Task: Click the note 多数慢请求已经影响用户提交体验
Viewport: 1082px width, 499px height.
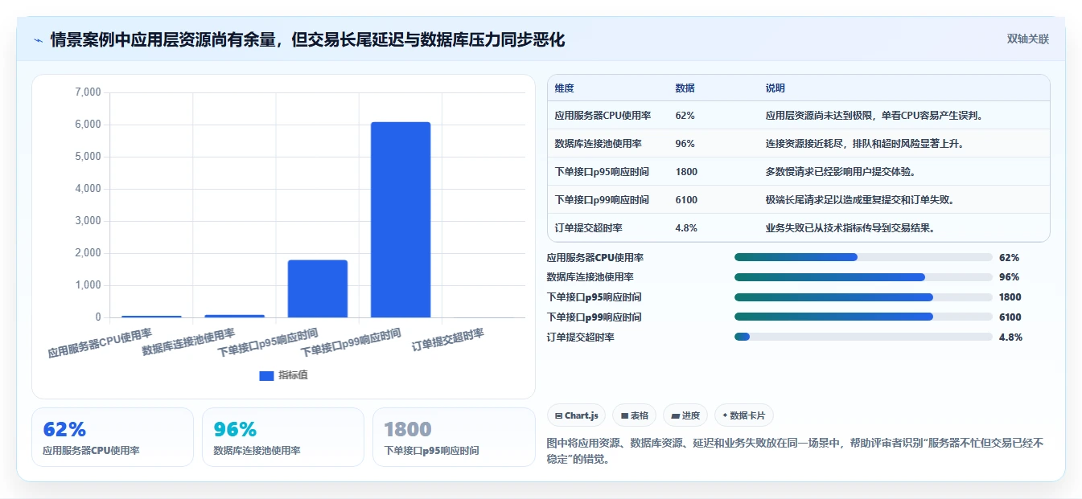Action: 841,172
